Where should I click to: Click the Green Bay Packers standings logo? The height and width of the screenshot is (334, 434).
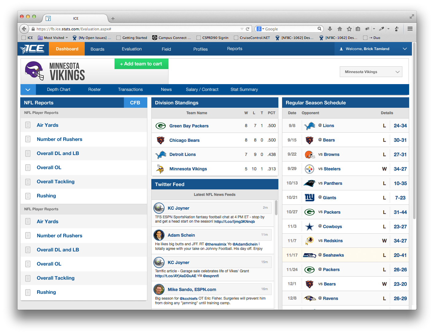161,126
